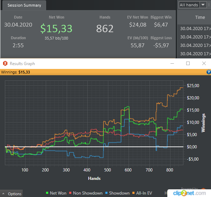This screenshot has height=197, width=211.
Task: Expand the Options panel
Action: pos(12,194)
